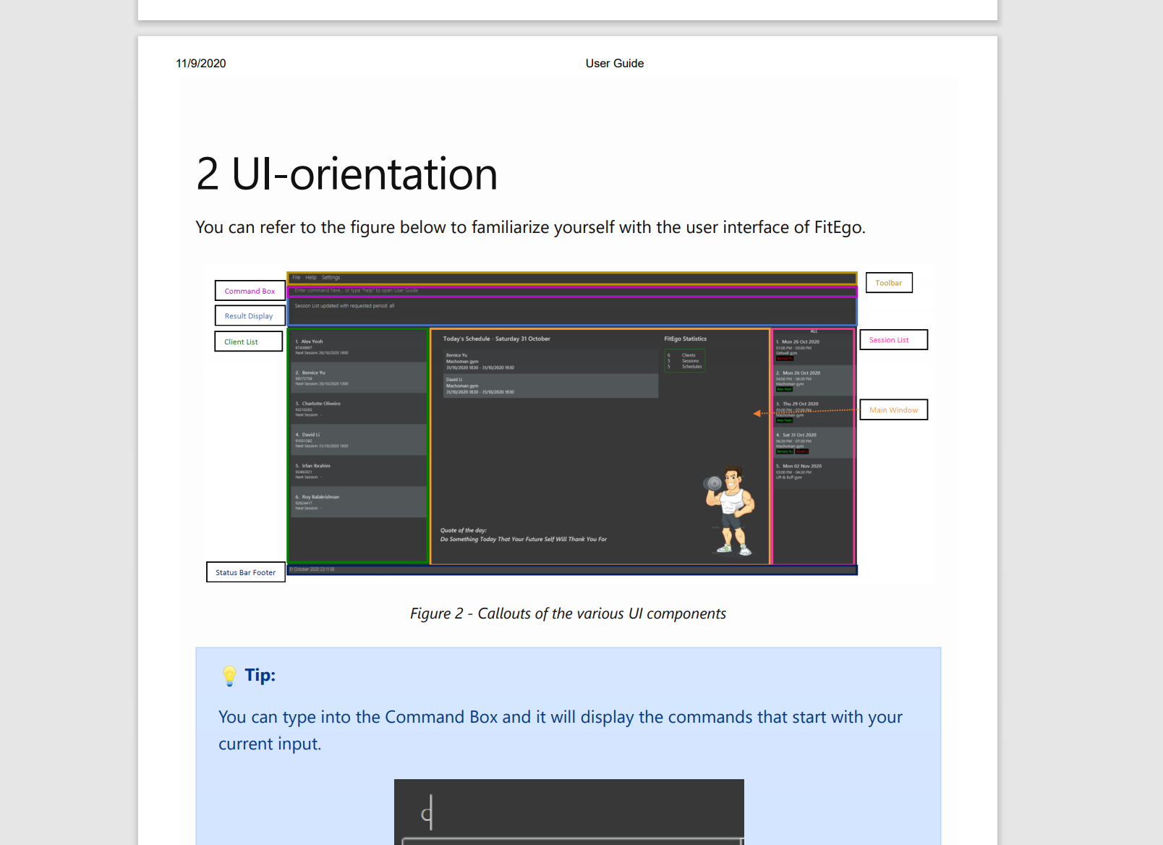Click client entry '6. Roy Balakrishnan'
The width and height of the screenshot is (1163, 845).
click(358, 502)
